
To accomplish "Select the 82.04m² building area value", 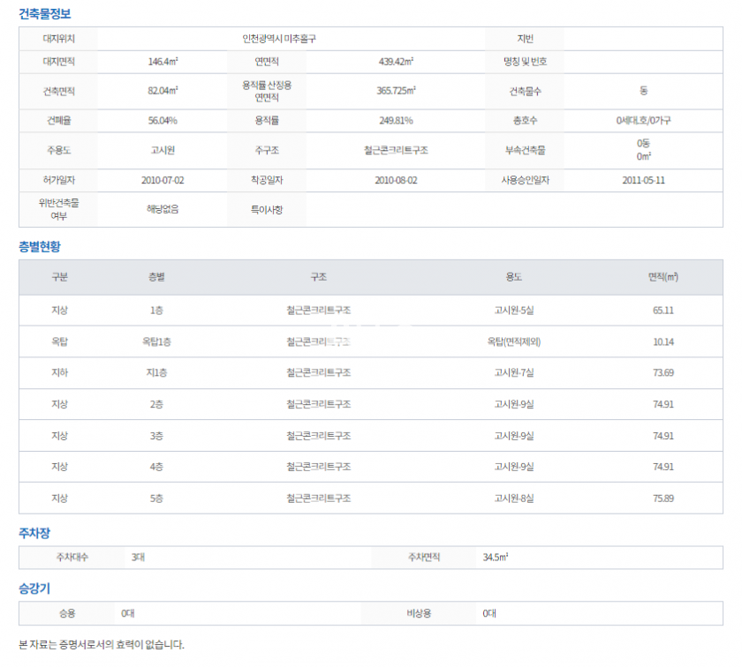I will (x=163, y=91).
